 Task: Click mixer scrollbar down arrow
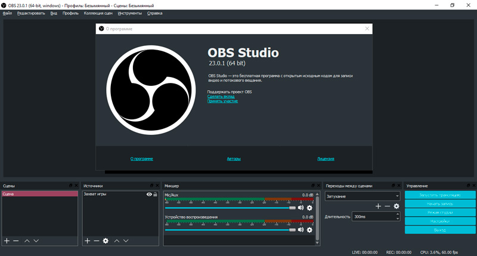(x=317, y=243)
